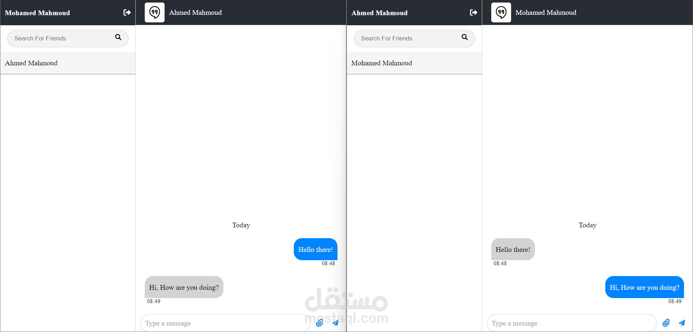Viewport: 693px width, 332px height.
Task: Click chat avatar icon beside Mohamed Mahmoud header
Action: [501, 12]
